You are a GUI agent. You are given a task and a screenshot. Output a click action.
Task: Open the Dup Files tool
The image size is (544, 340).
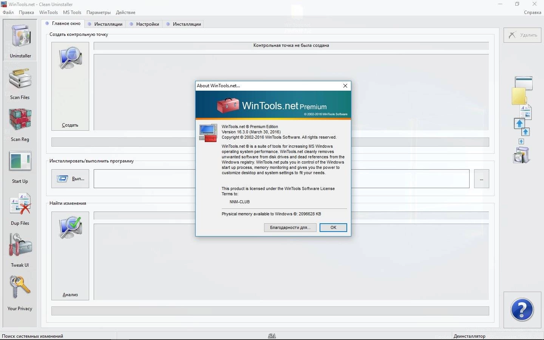click(20, 209)
